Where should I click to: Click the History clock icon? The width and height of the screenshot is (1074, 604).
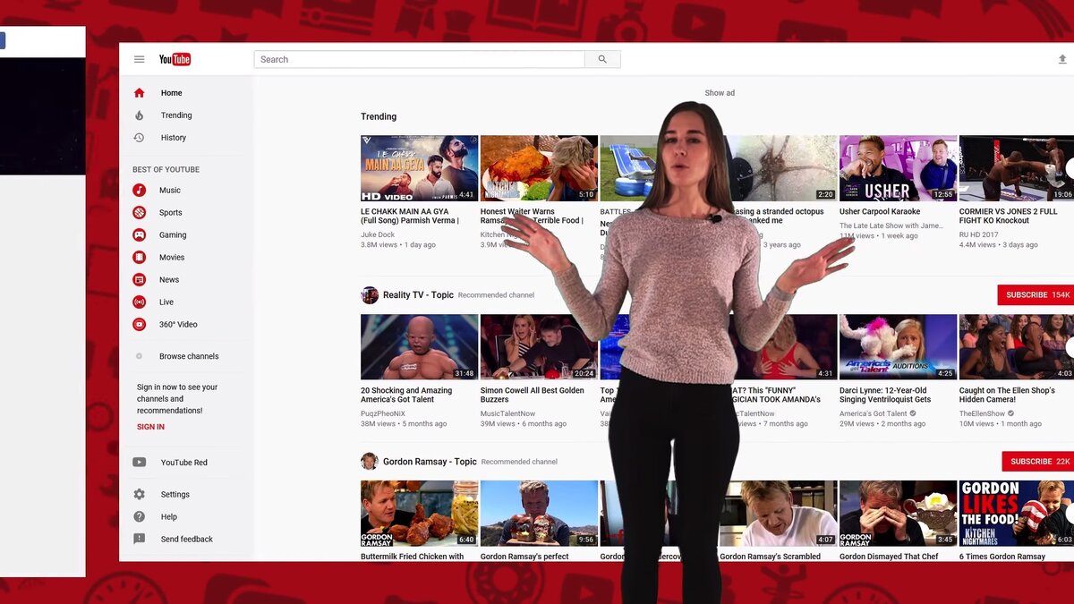point(139,138)
